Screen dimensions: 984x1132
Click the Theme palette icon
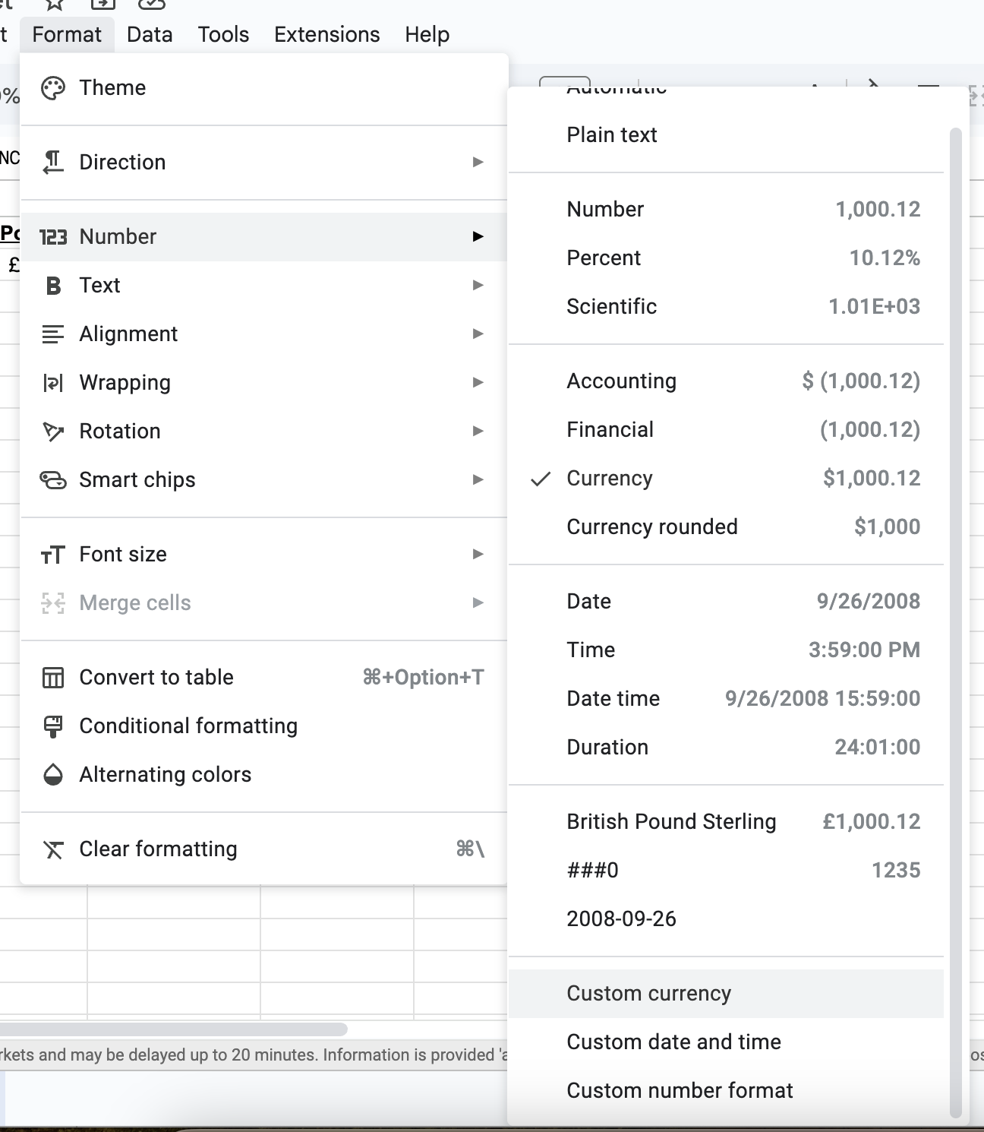[53, 88]
